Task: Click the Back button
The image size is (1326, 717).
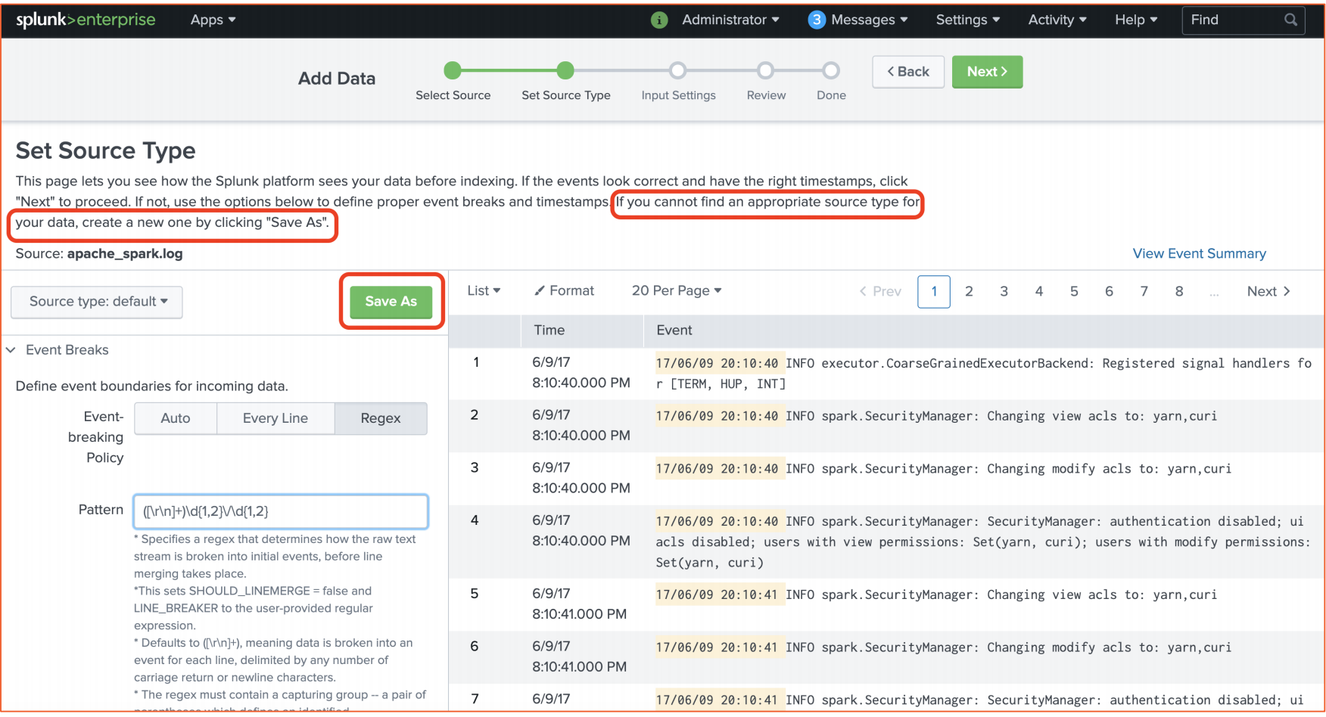Action: point(908,72)
